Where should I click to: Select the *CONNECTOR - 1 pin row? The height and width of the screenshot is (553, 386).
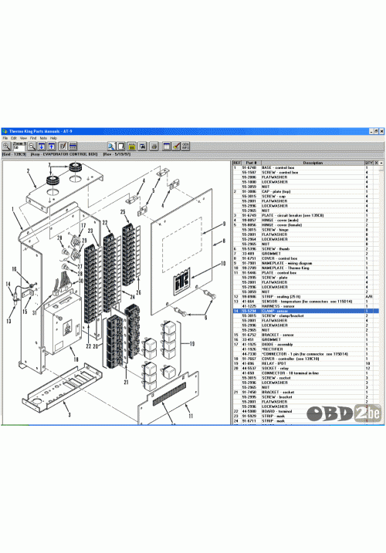pos(306,354)
